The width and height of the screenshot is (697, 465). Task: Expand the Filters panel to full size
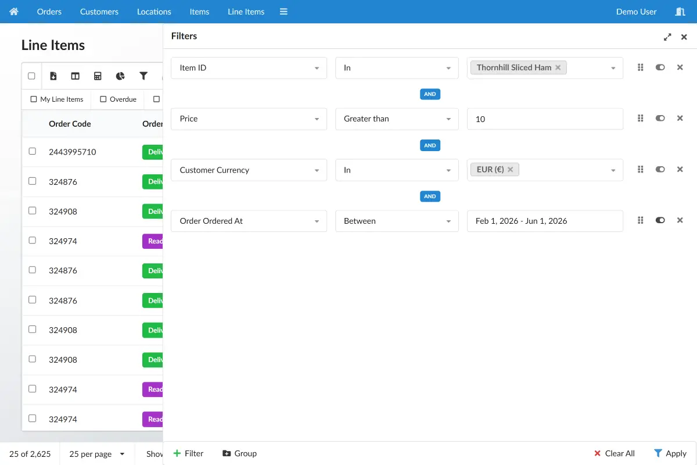coord(667,37)
